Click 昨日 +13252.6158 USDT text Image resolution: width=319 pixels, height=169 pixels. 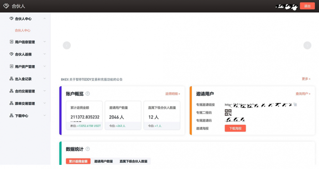click(86, 126)
